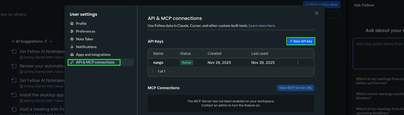Viewport: 404px width, 115px height.
Task: Click the Active status badge
Action: (187, 63)
